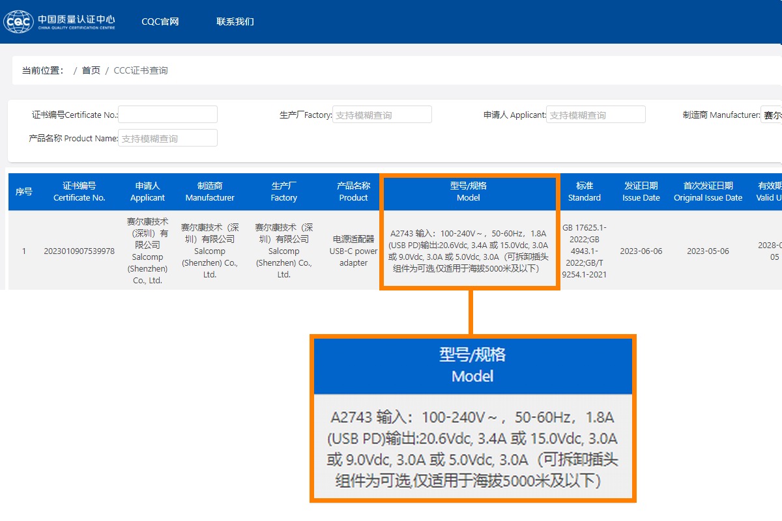The width and height of the screenshot is (782, 521).
Task: Click the A2743 model description cell in table
Action: tap(469, 251)
